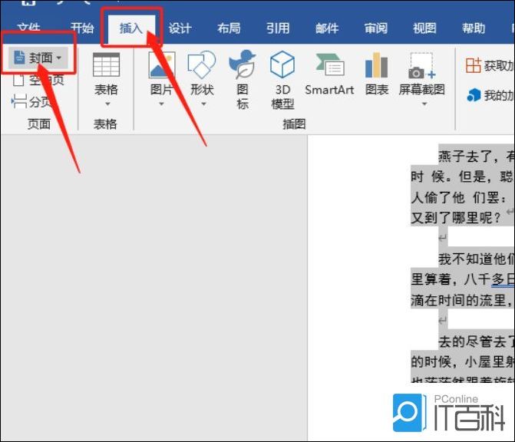
Task: Click the 图标 icons button
Action: click(x=243, y=80)
